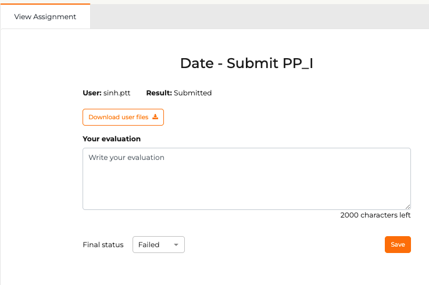Click the empty gray tab bar area

click(x=259, y=16)
